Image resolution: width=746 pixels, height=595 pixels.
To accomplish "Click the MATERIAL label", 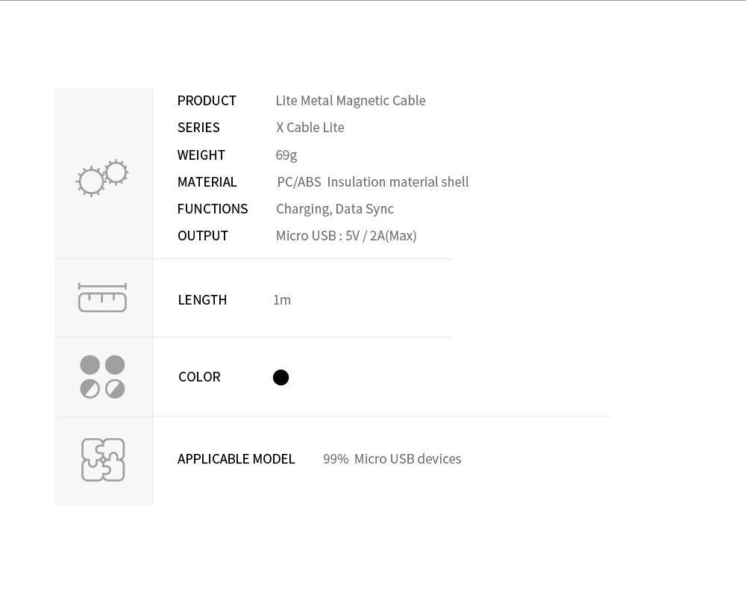I will point(207,182).
